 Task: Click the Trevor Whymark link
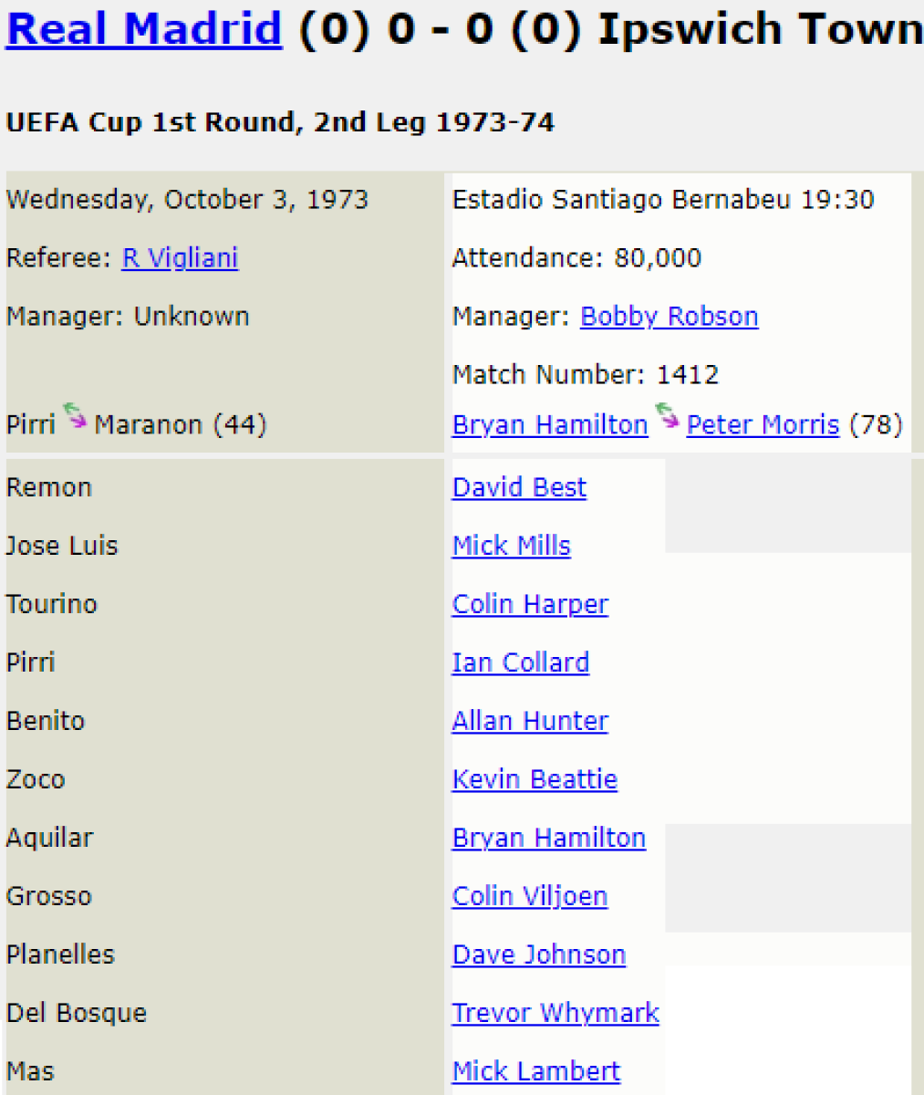tap(555, 1013)
